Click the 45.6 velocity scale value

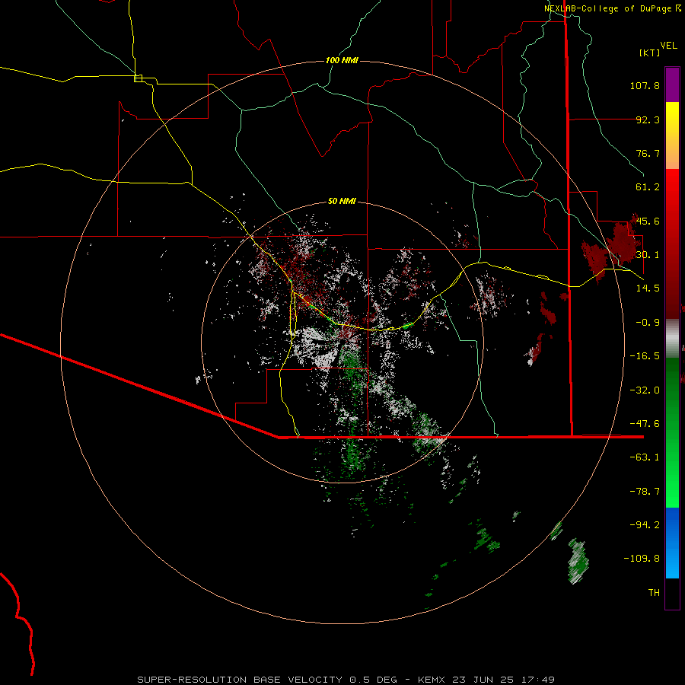[648, 221]
